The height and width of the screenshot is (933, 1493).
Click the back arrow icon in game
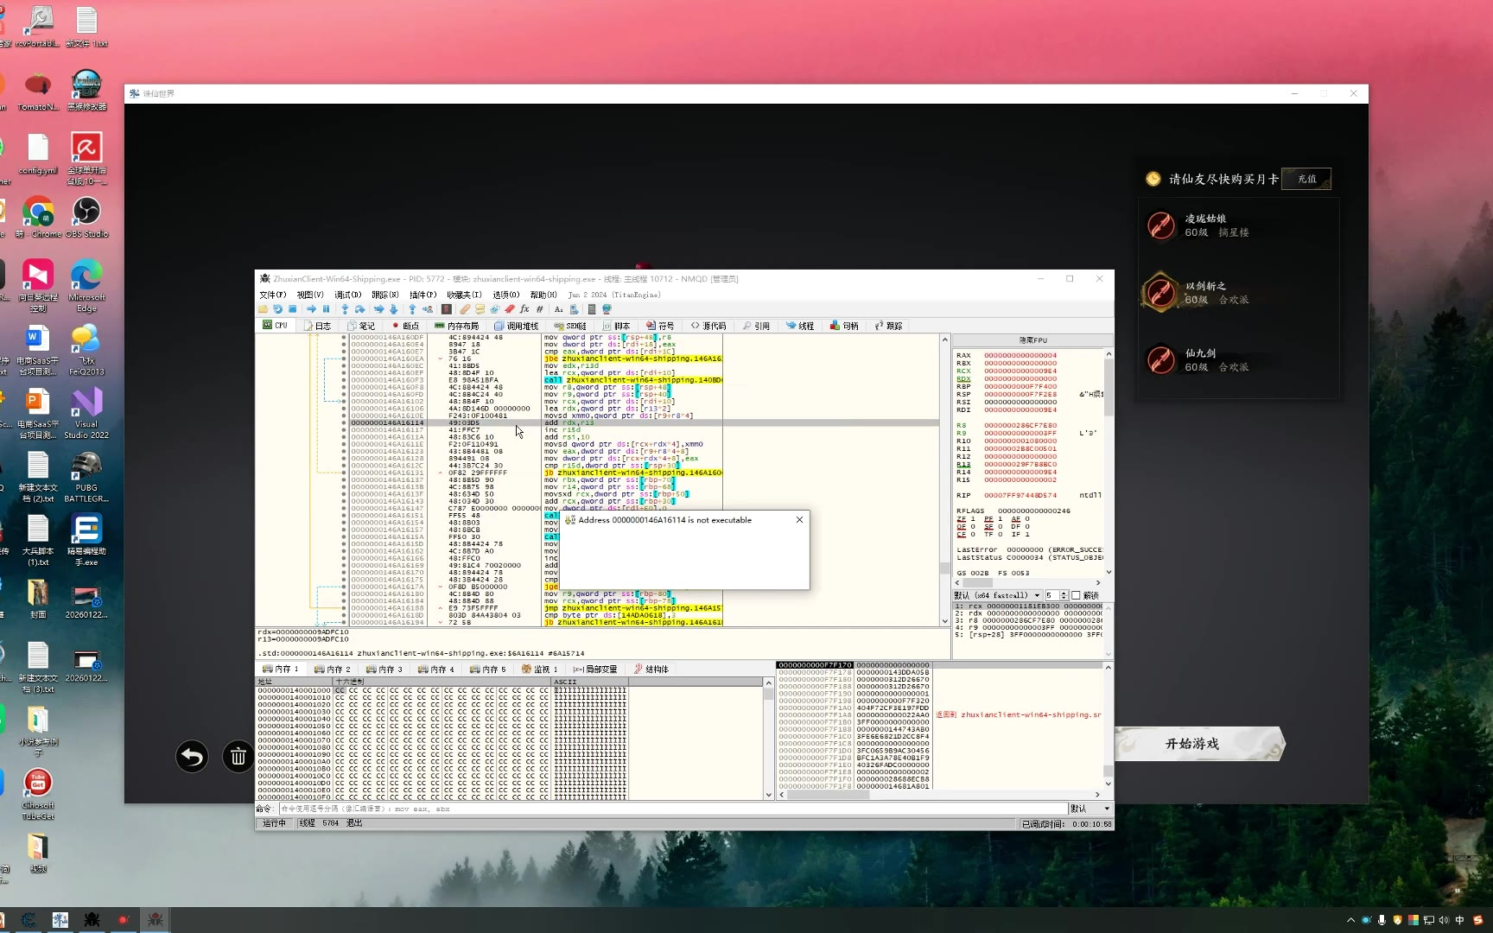coord(192,757)
